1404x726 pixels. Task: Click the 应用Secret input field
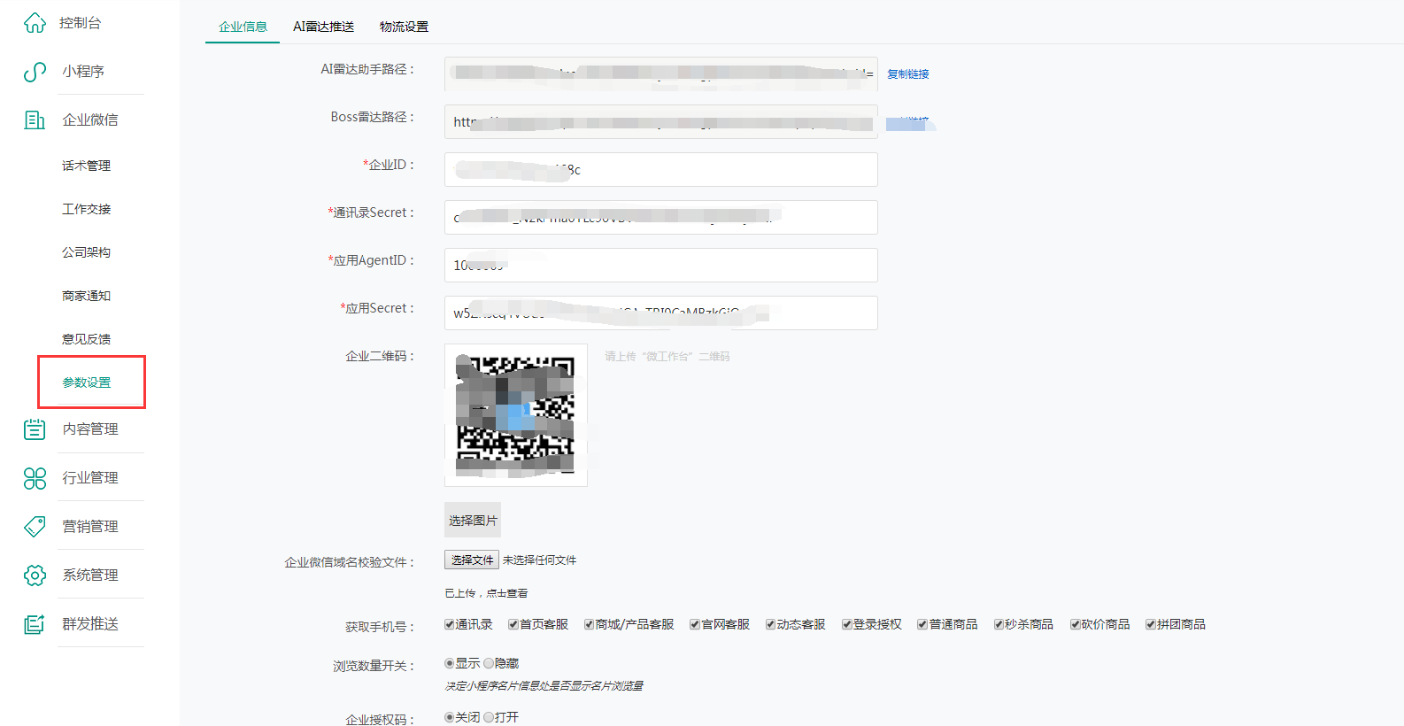pos(661,313)
